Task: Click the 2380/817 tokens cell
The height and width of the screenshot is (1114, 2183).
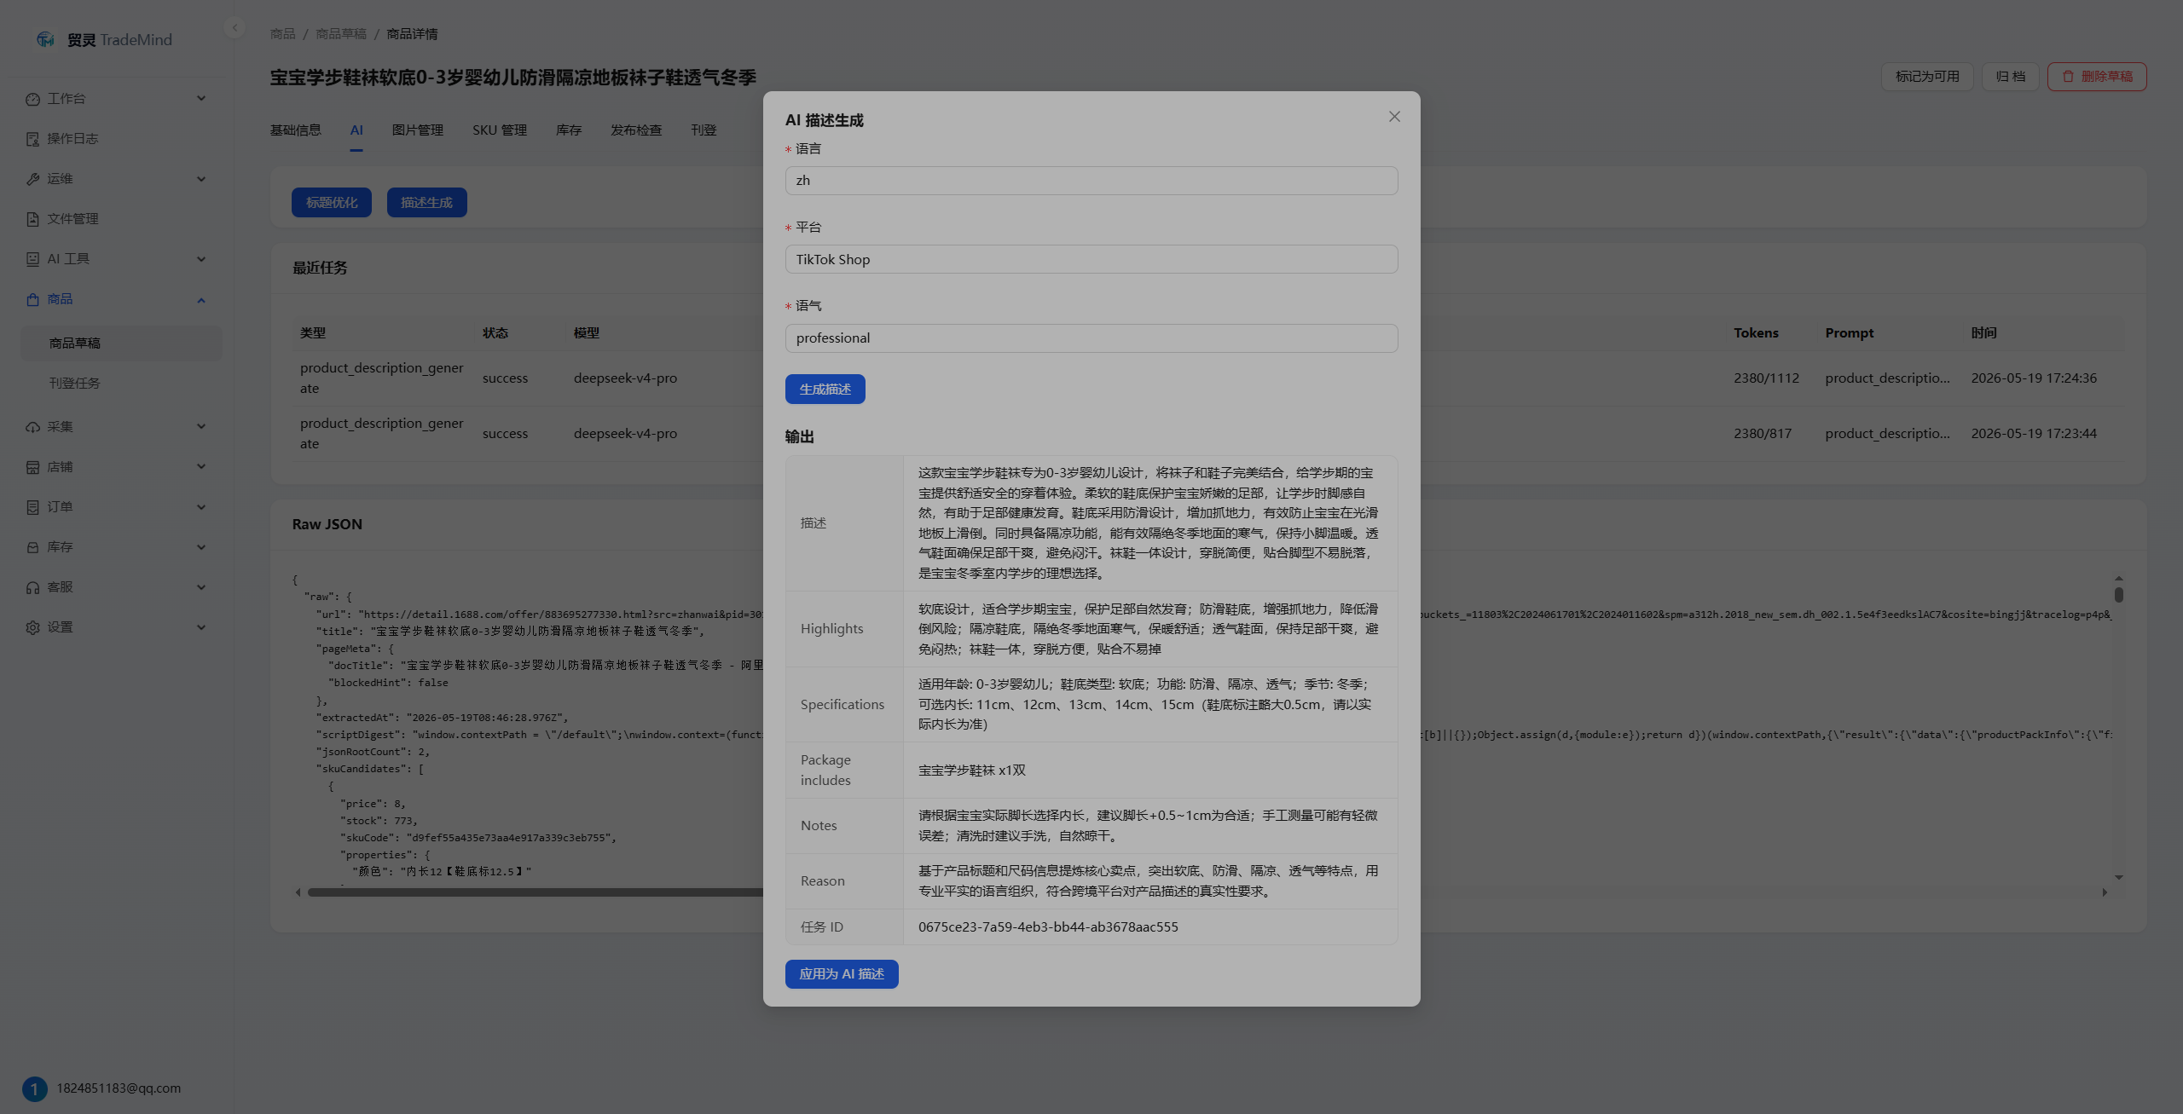Action: pos(1763,434)
